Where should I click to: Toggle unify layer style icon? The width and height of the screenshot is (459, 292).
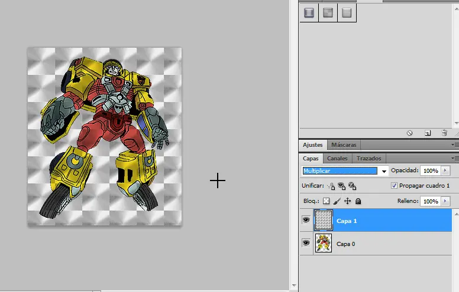point(352,186)
